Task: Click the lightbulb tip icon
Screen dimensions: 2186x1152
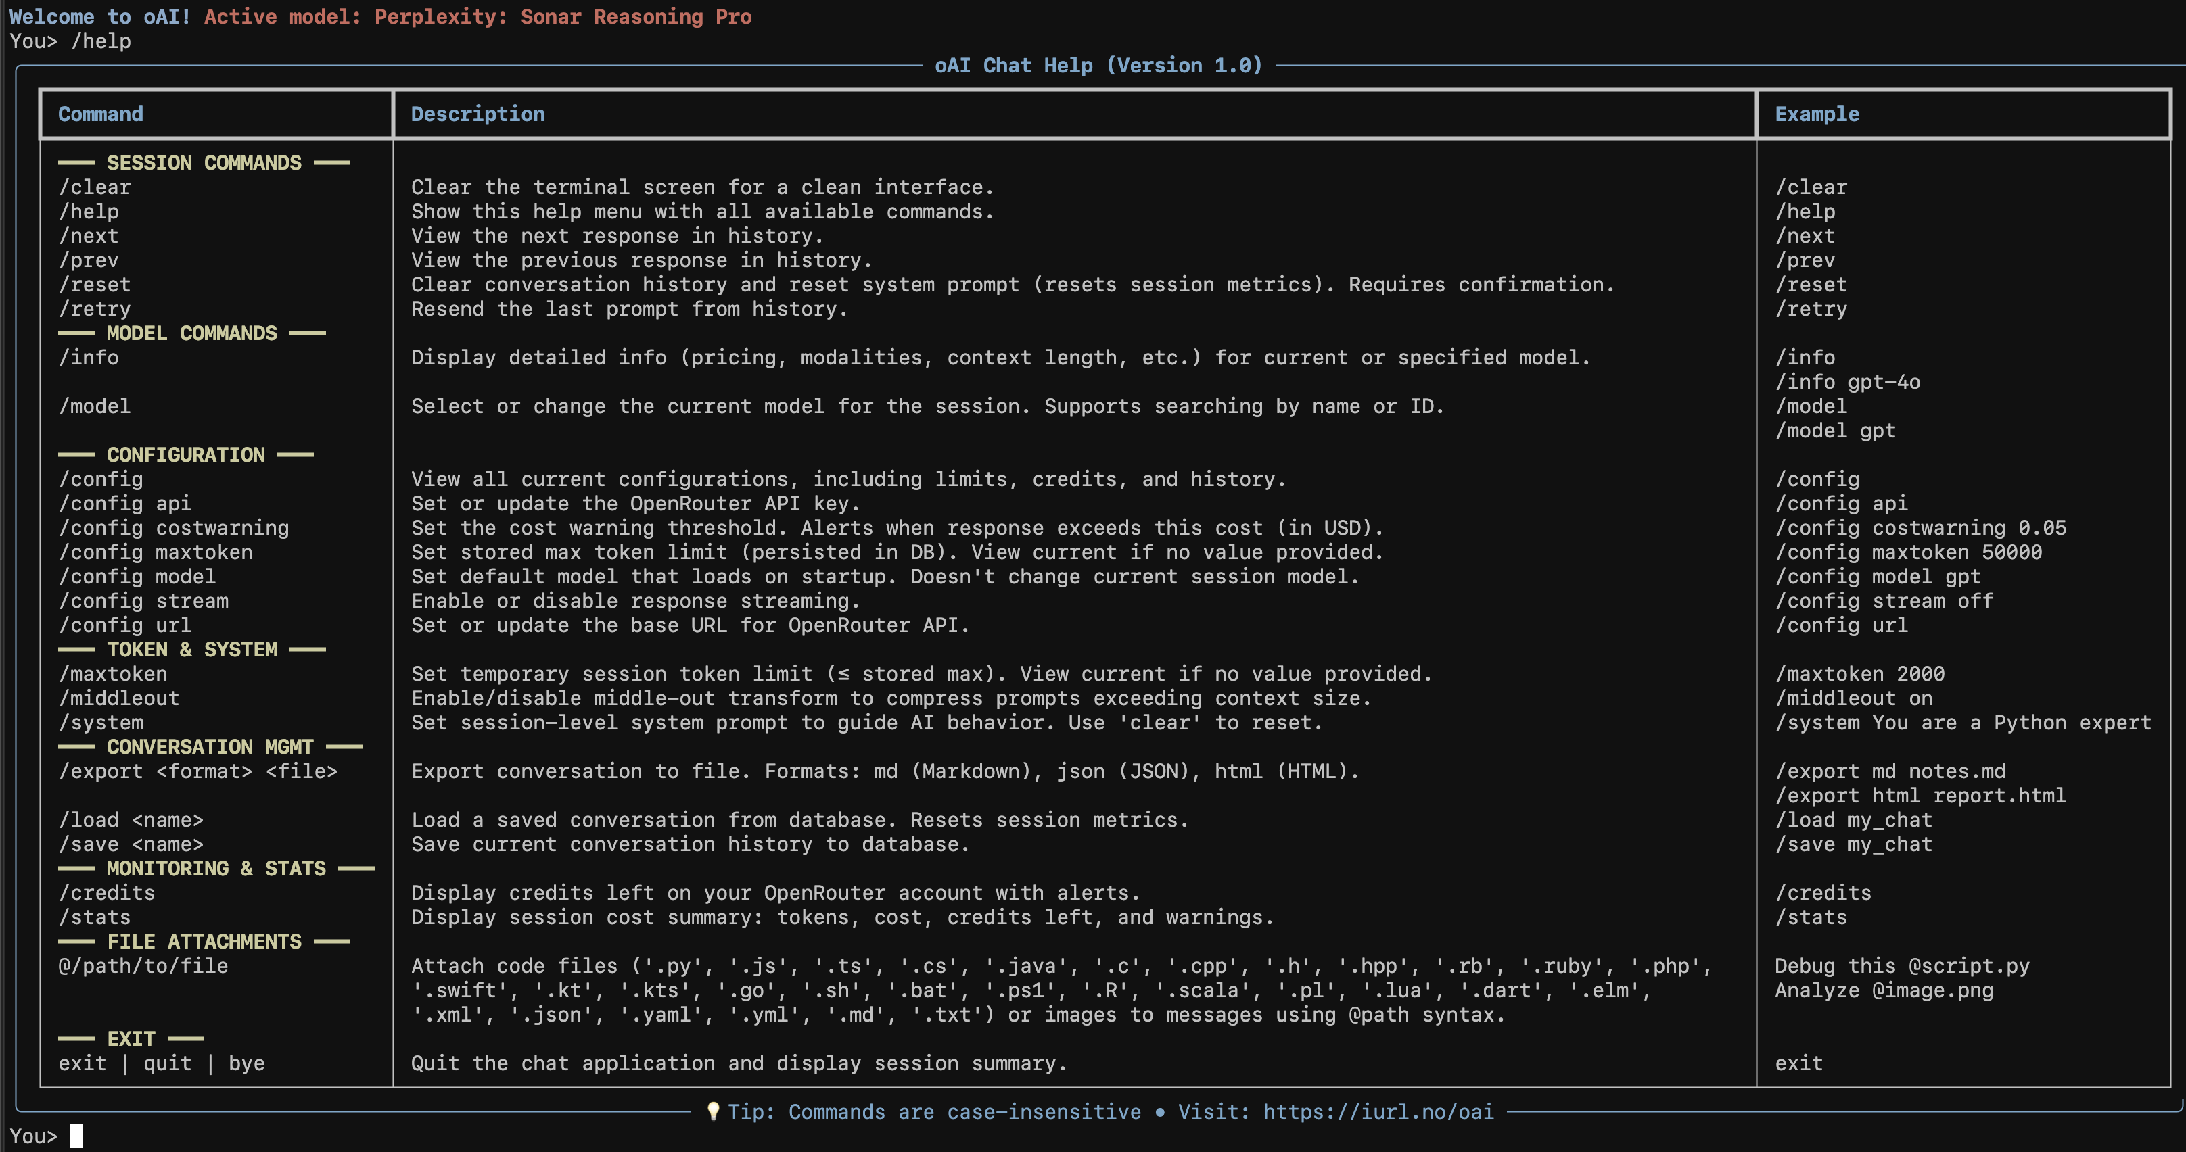Action: (x=713, y=1111)
